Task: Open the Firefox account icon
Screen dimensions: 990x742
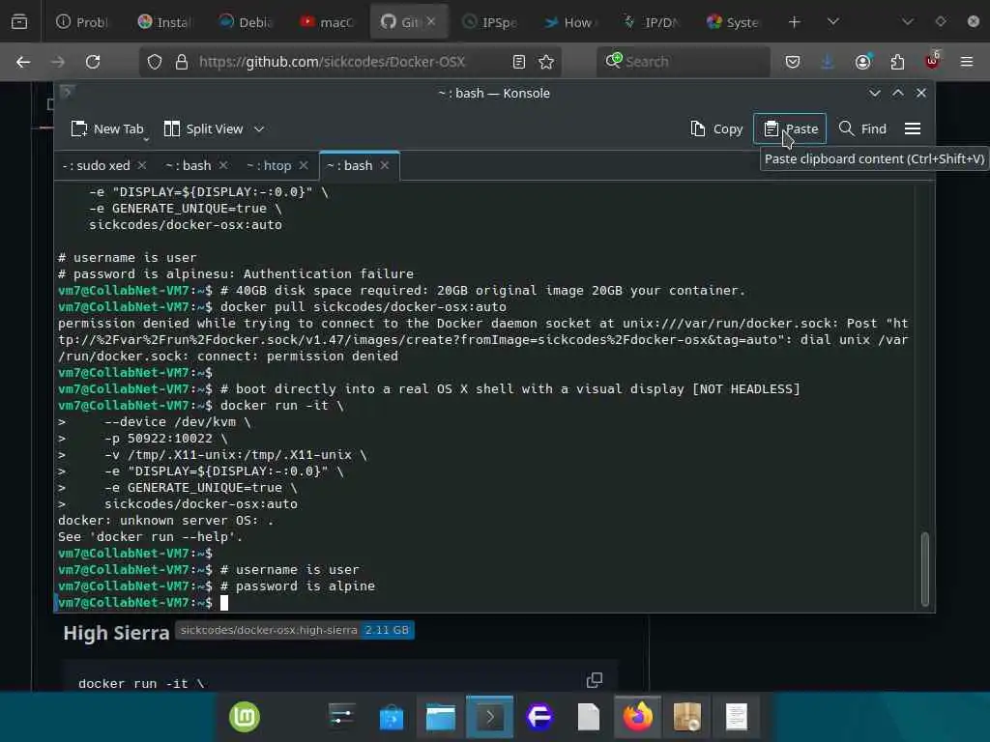Action: coord(862,62)
